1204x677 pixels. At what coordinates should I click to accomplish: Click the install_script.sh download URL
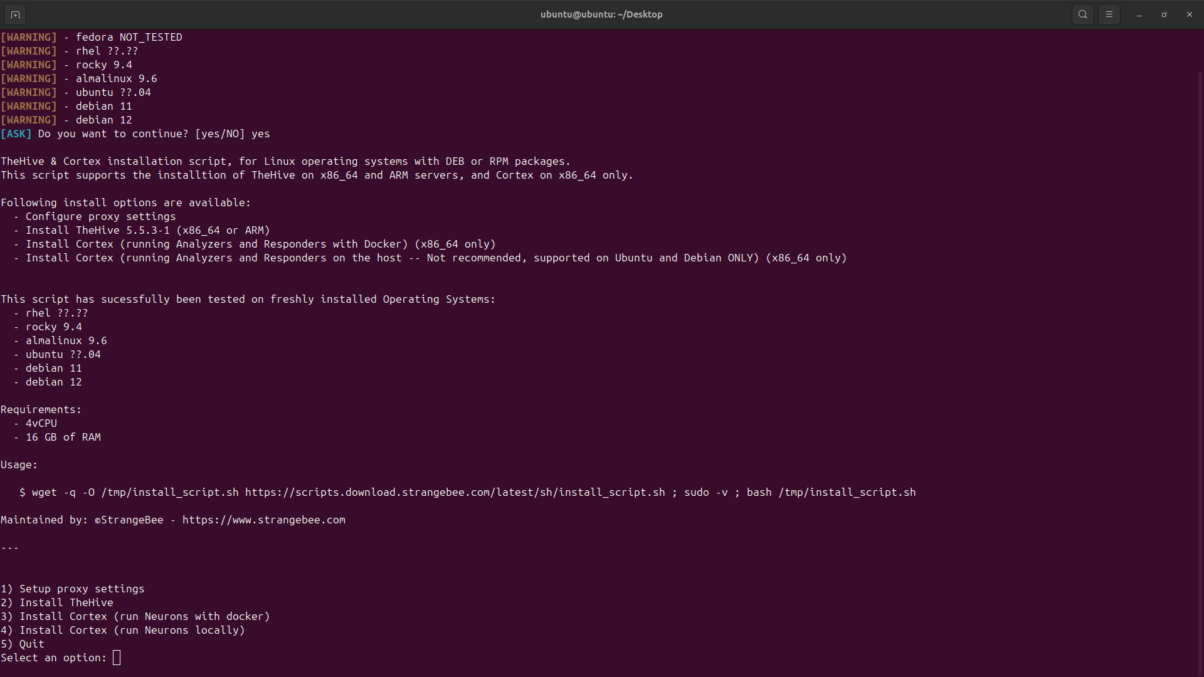(x=455, y=492)
